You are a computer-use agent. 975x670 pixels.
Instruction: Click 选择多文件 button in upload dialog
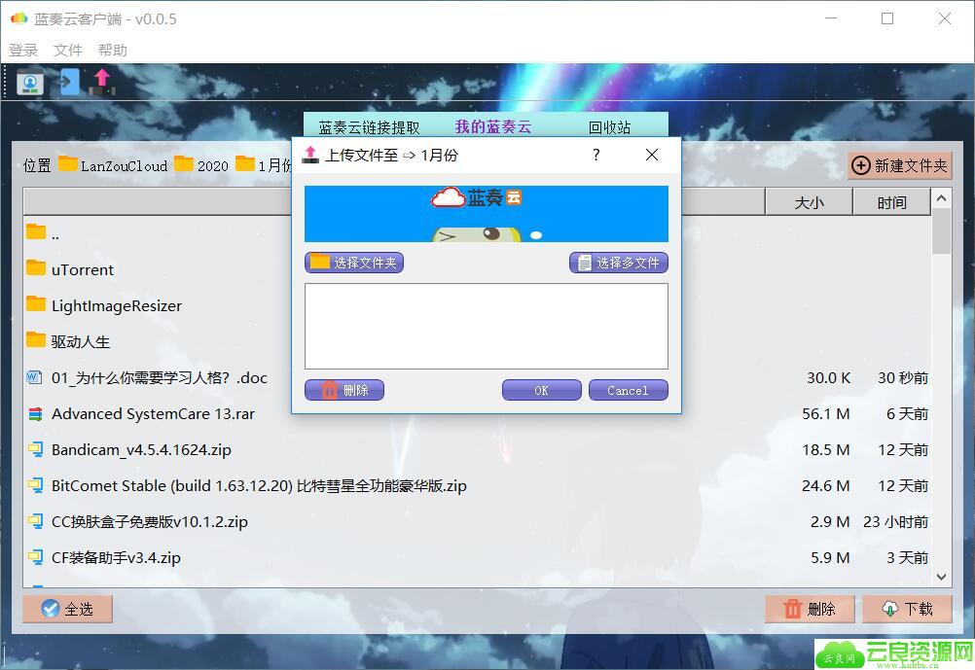(x=619, y=263)
